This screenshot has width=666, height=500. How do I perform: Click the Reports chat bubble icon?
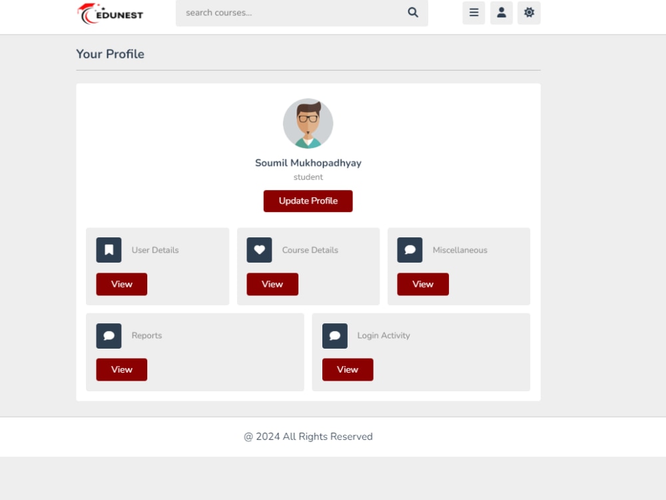coord(109,336)
